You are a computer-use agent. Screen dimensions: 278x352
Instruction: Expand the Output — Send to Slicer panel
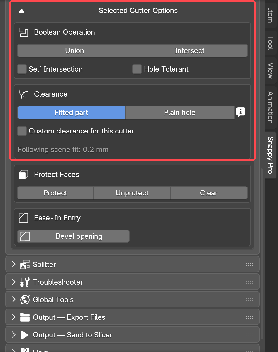click(x=13, y=335)
